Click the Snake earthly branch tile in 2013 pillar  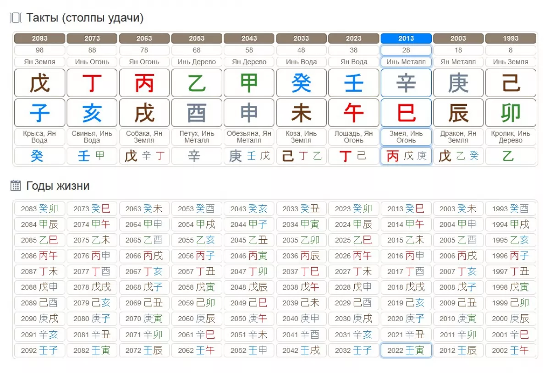[x=406, y=113]
